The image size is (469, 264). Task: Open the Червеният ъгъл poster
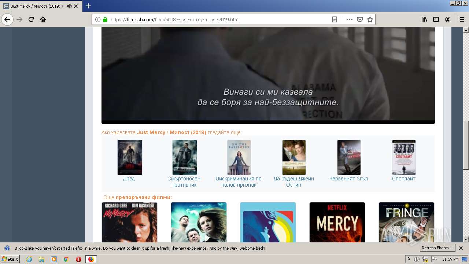(x=349, y=157)
